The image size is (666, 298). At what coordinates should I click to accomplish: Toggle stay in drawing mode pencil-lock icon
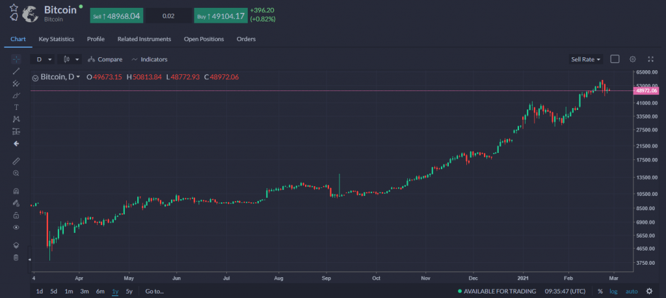pyautogui.click(x=16, y=203)
